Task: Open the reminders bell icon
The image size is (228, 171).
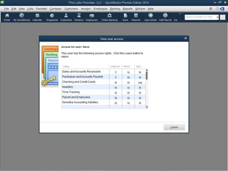Action: tap(210, 9)
